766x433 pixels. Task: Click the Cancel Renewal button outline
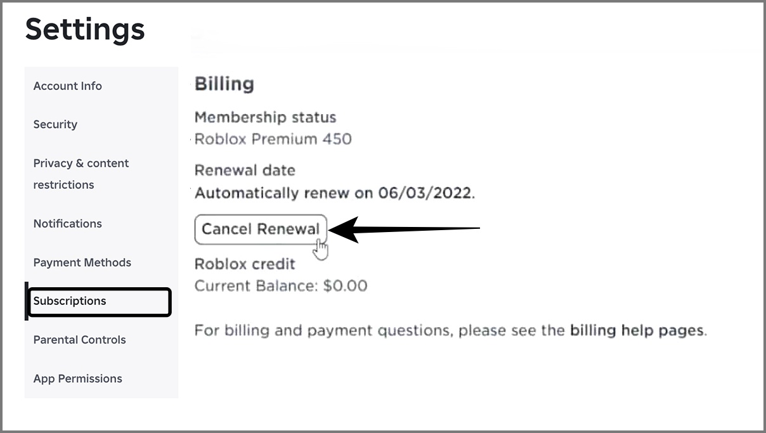[x=260, y=229]
